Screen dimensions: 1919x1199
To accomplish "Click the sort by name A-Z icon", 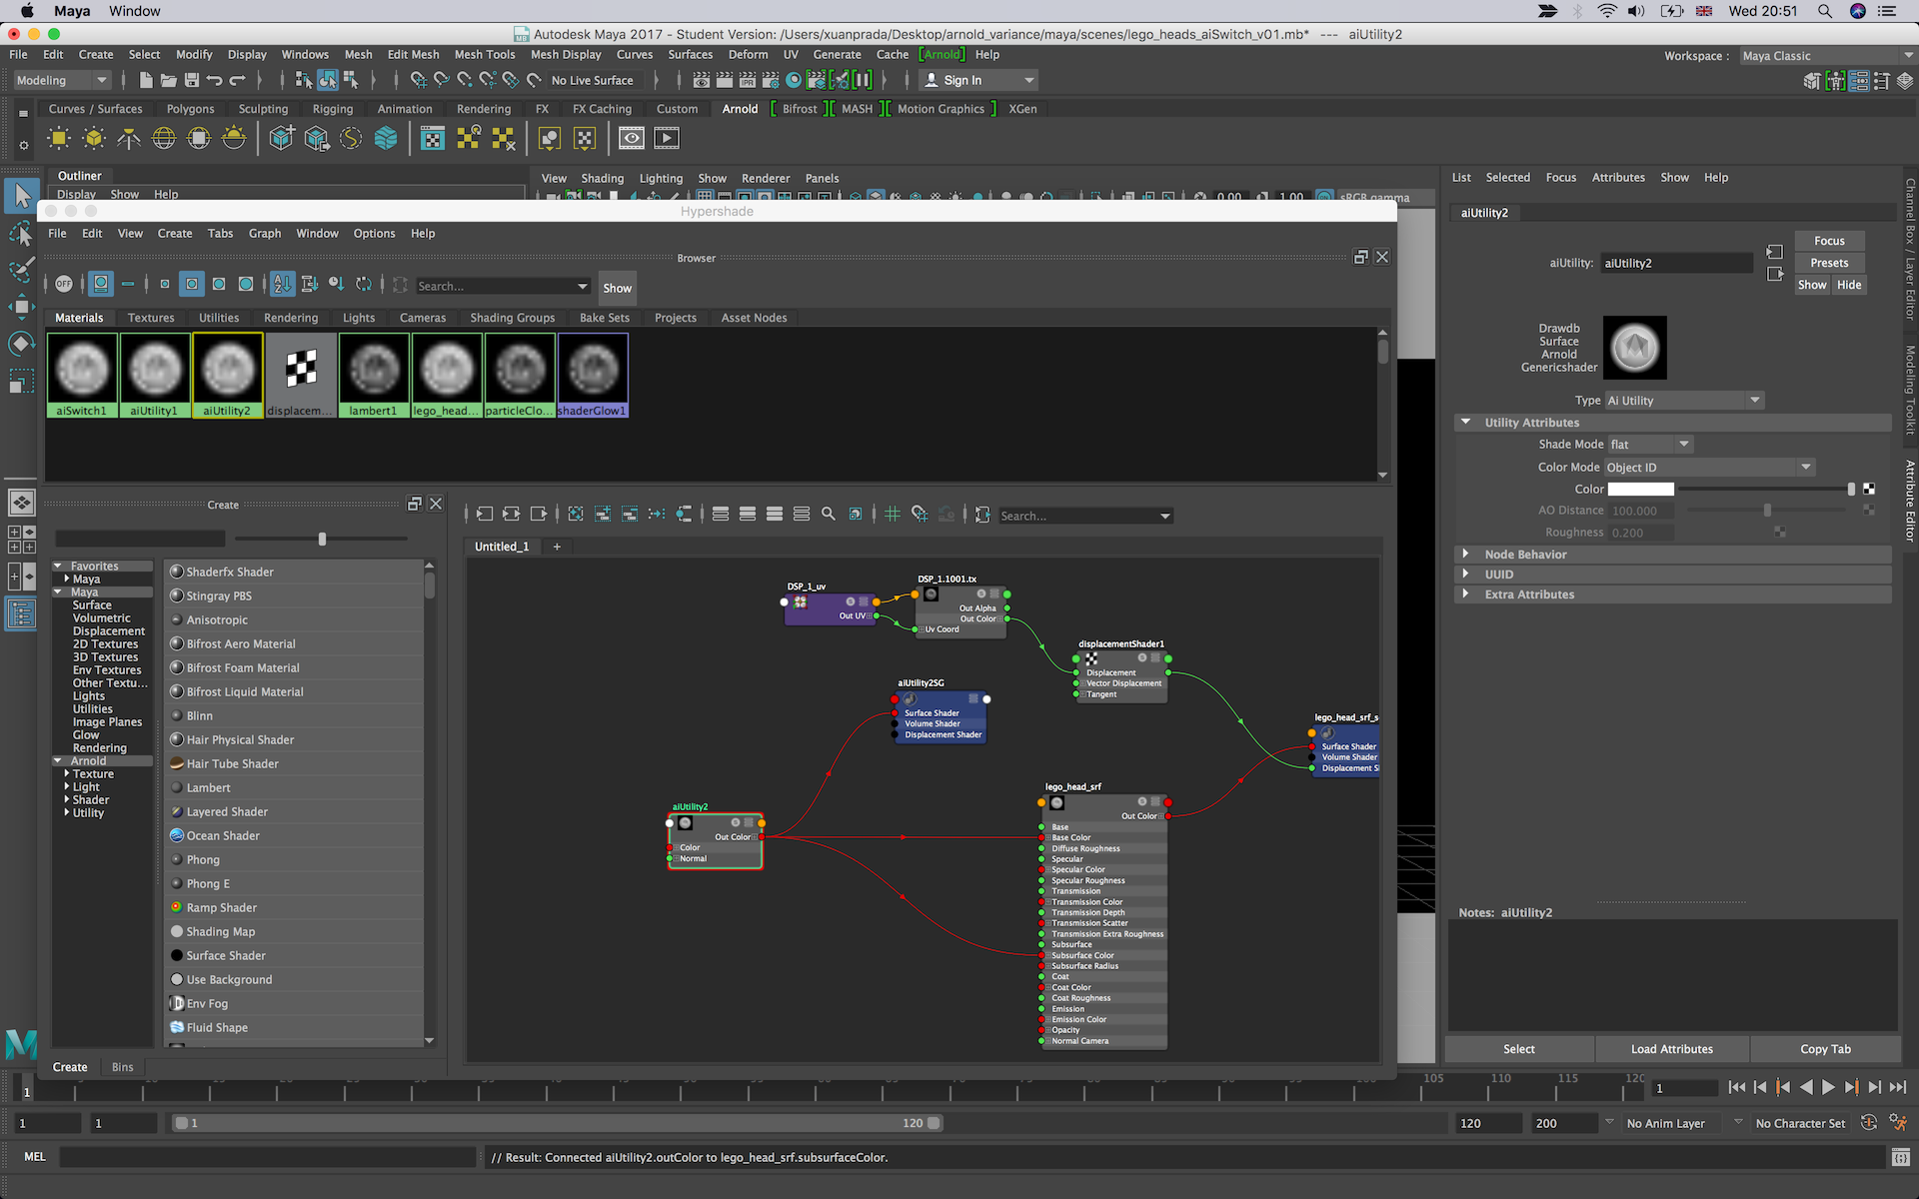I will (x=283, y=285).
